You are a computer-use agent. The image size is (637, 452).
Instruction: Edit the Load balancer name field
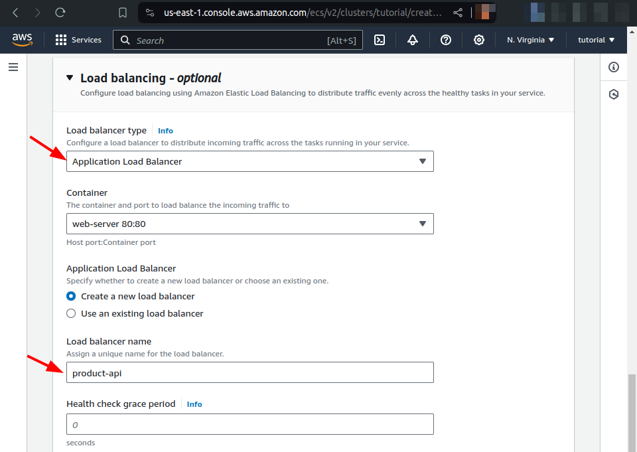(x=250, y=372)
